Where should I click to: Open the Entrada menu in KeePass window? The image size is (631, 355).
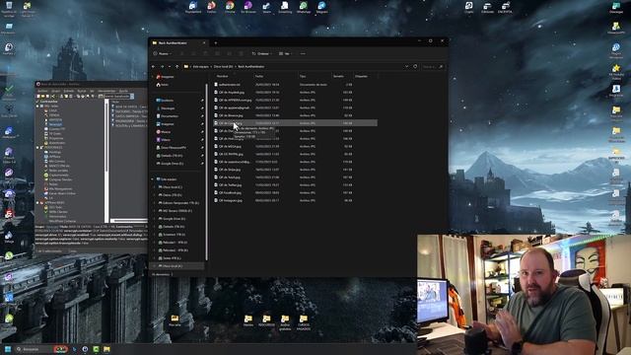[69, 91]
